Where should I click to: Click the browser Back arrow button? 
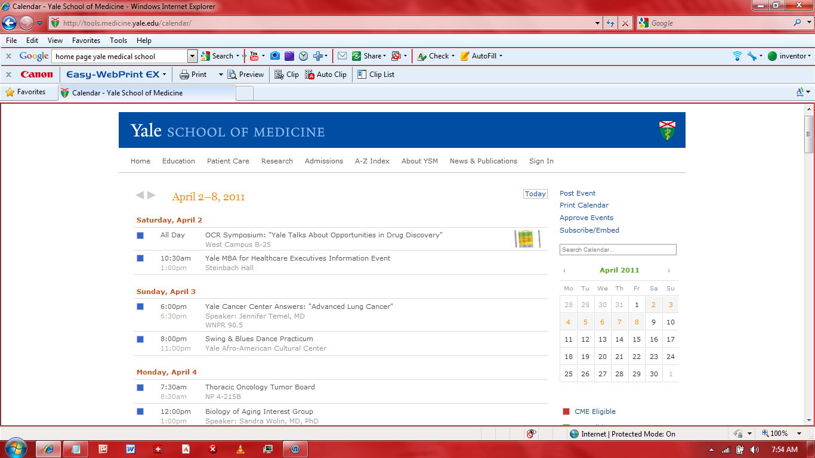(10, 23)
